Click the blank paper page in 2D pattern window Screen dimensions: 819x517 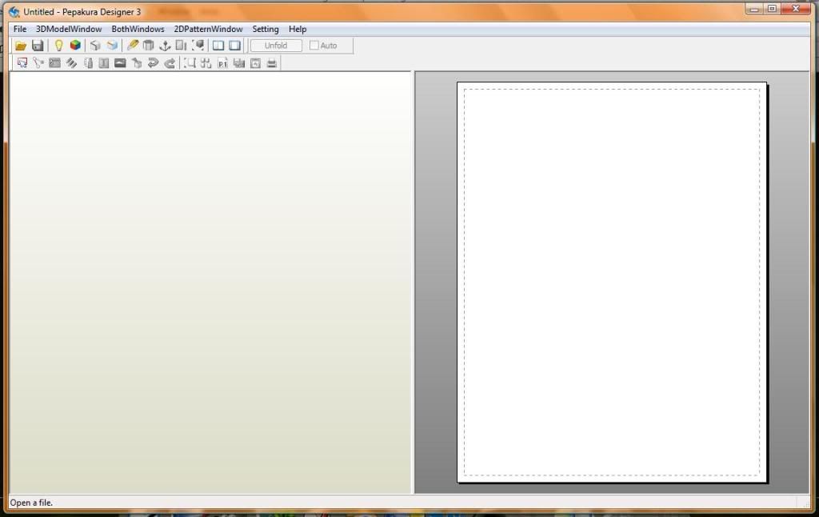pyautogui.click(x=612, y=282)
